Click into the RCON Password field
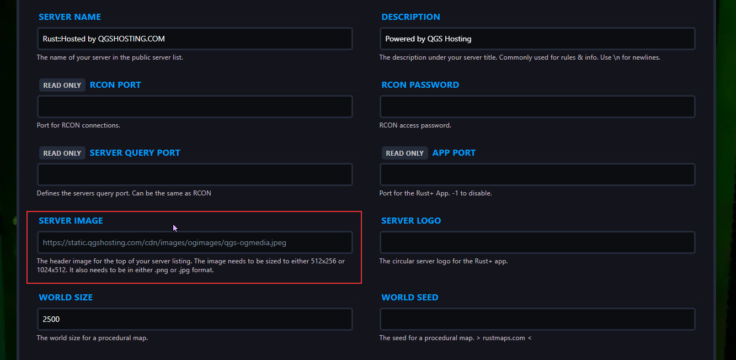Image resolution: width=736 pixels, height=360 pixels. click(x=537, y=107)
